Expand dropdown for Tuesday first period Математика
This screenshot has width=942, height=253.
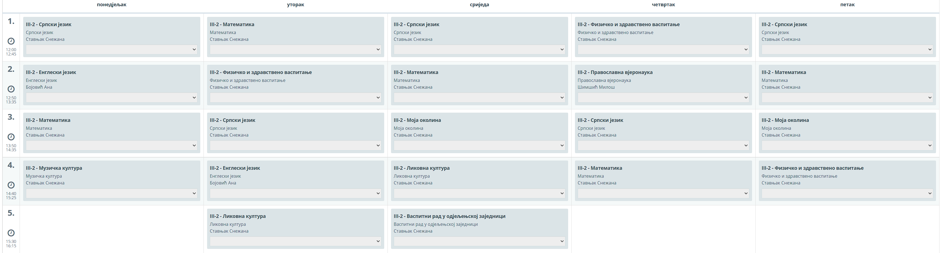[295, 50]
